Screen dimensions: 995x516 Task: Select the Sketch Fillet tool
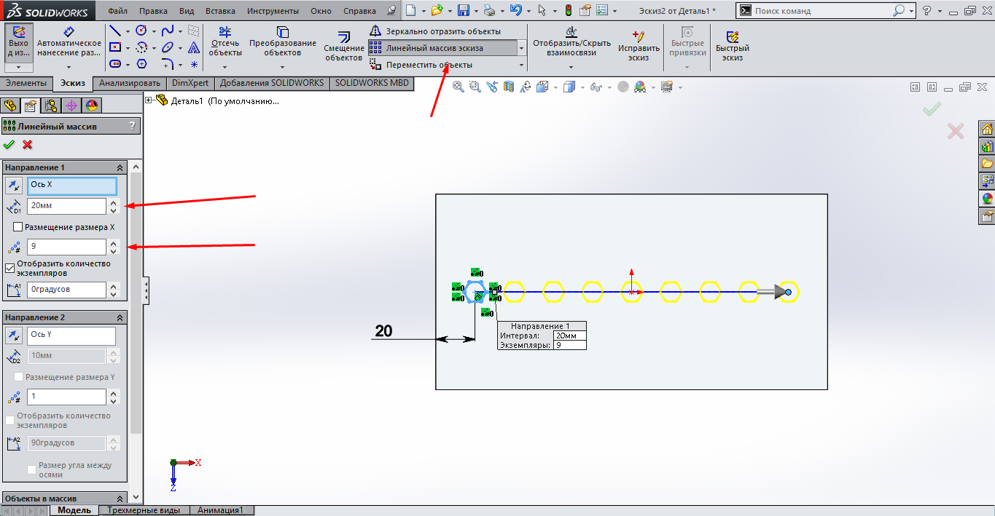(x=168, y=64)
